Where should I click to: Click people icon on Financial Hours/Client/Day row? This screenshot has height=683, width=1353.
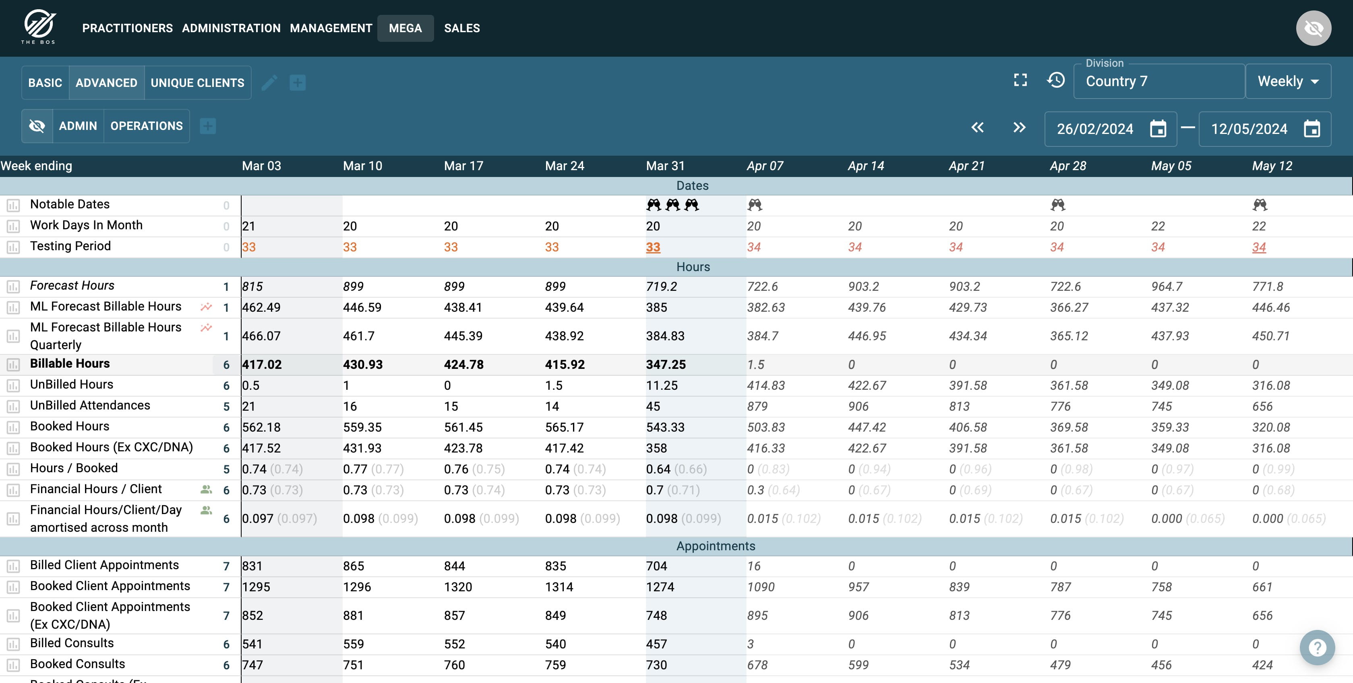[207, 510]
